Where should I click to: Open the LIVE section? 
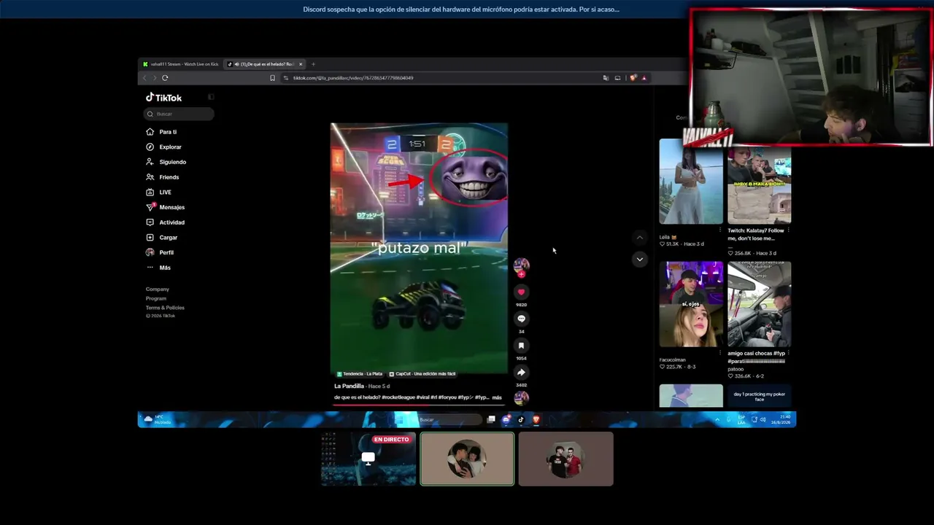tap(159, 192)
